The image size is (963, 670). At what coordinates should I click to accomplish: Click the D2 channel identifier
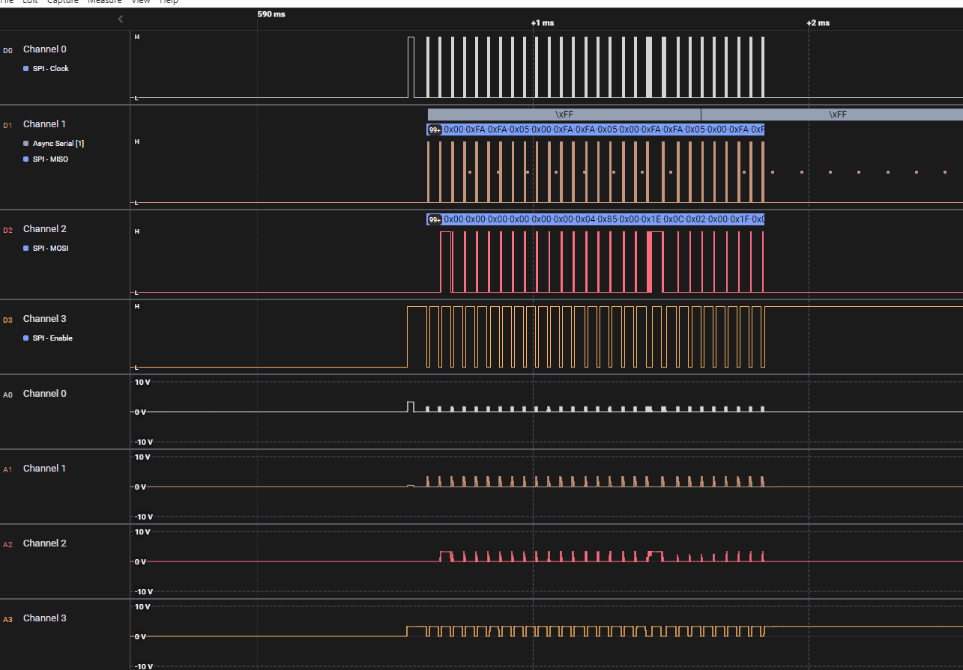[x=7, y=230]
